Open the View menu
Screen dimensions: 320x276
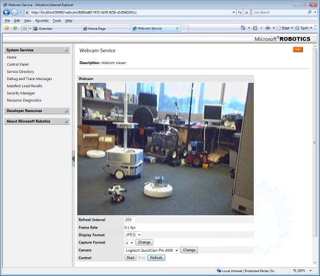coord(28,21)
